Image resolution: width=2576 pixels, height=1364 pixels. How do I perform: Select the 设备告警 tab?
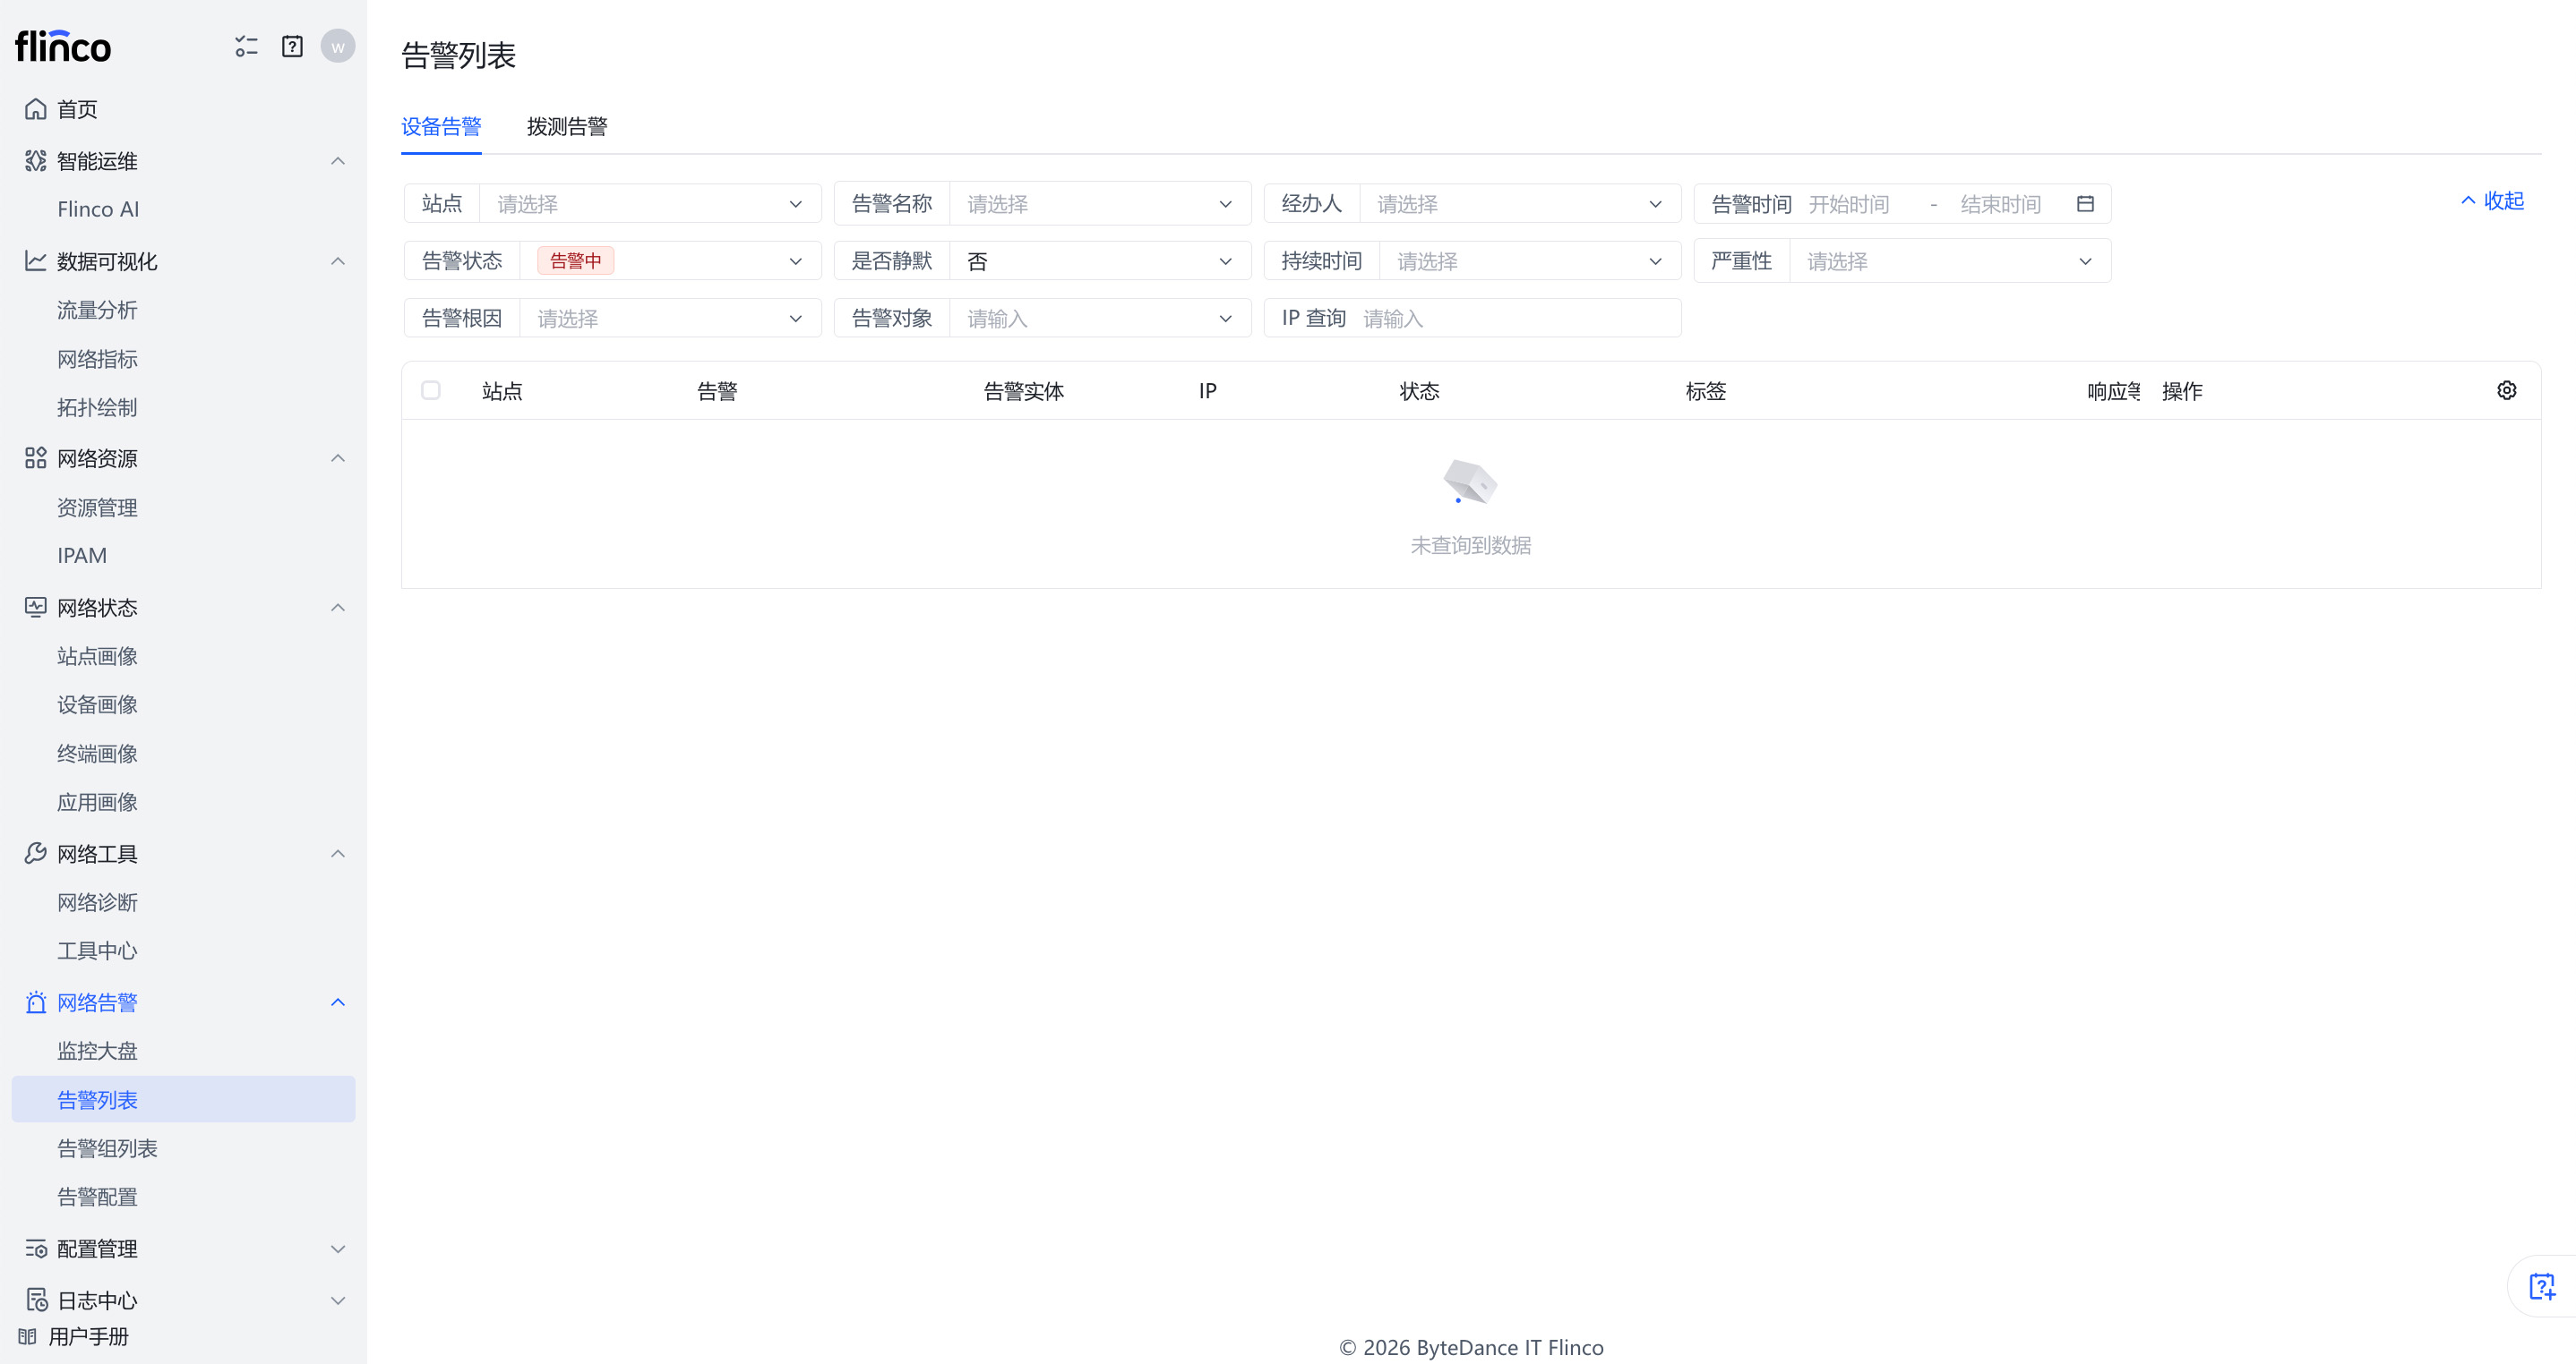(441, 127)
